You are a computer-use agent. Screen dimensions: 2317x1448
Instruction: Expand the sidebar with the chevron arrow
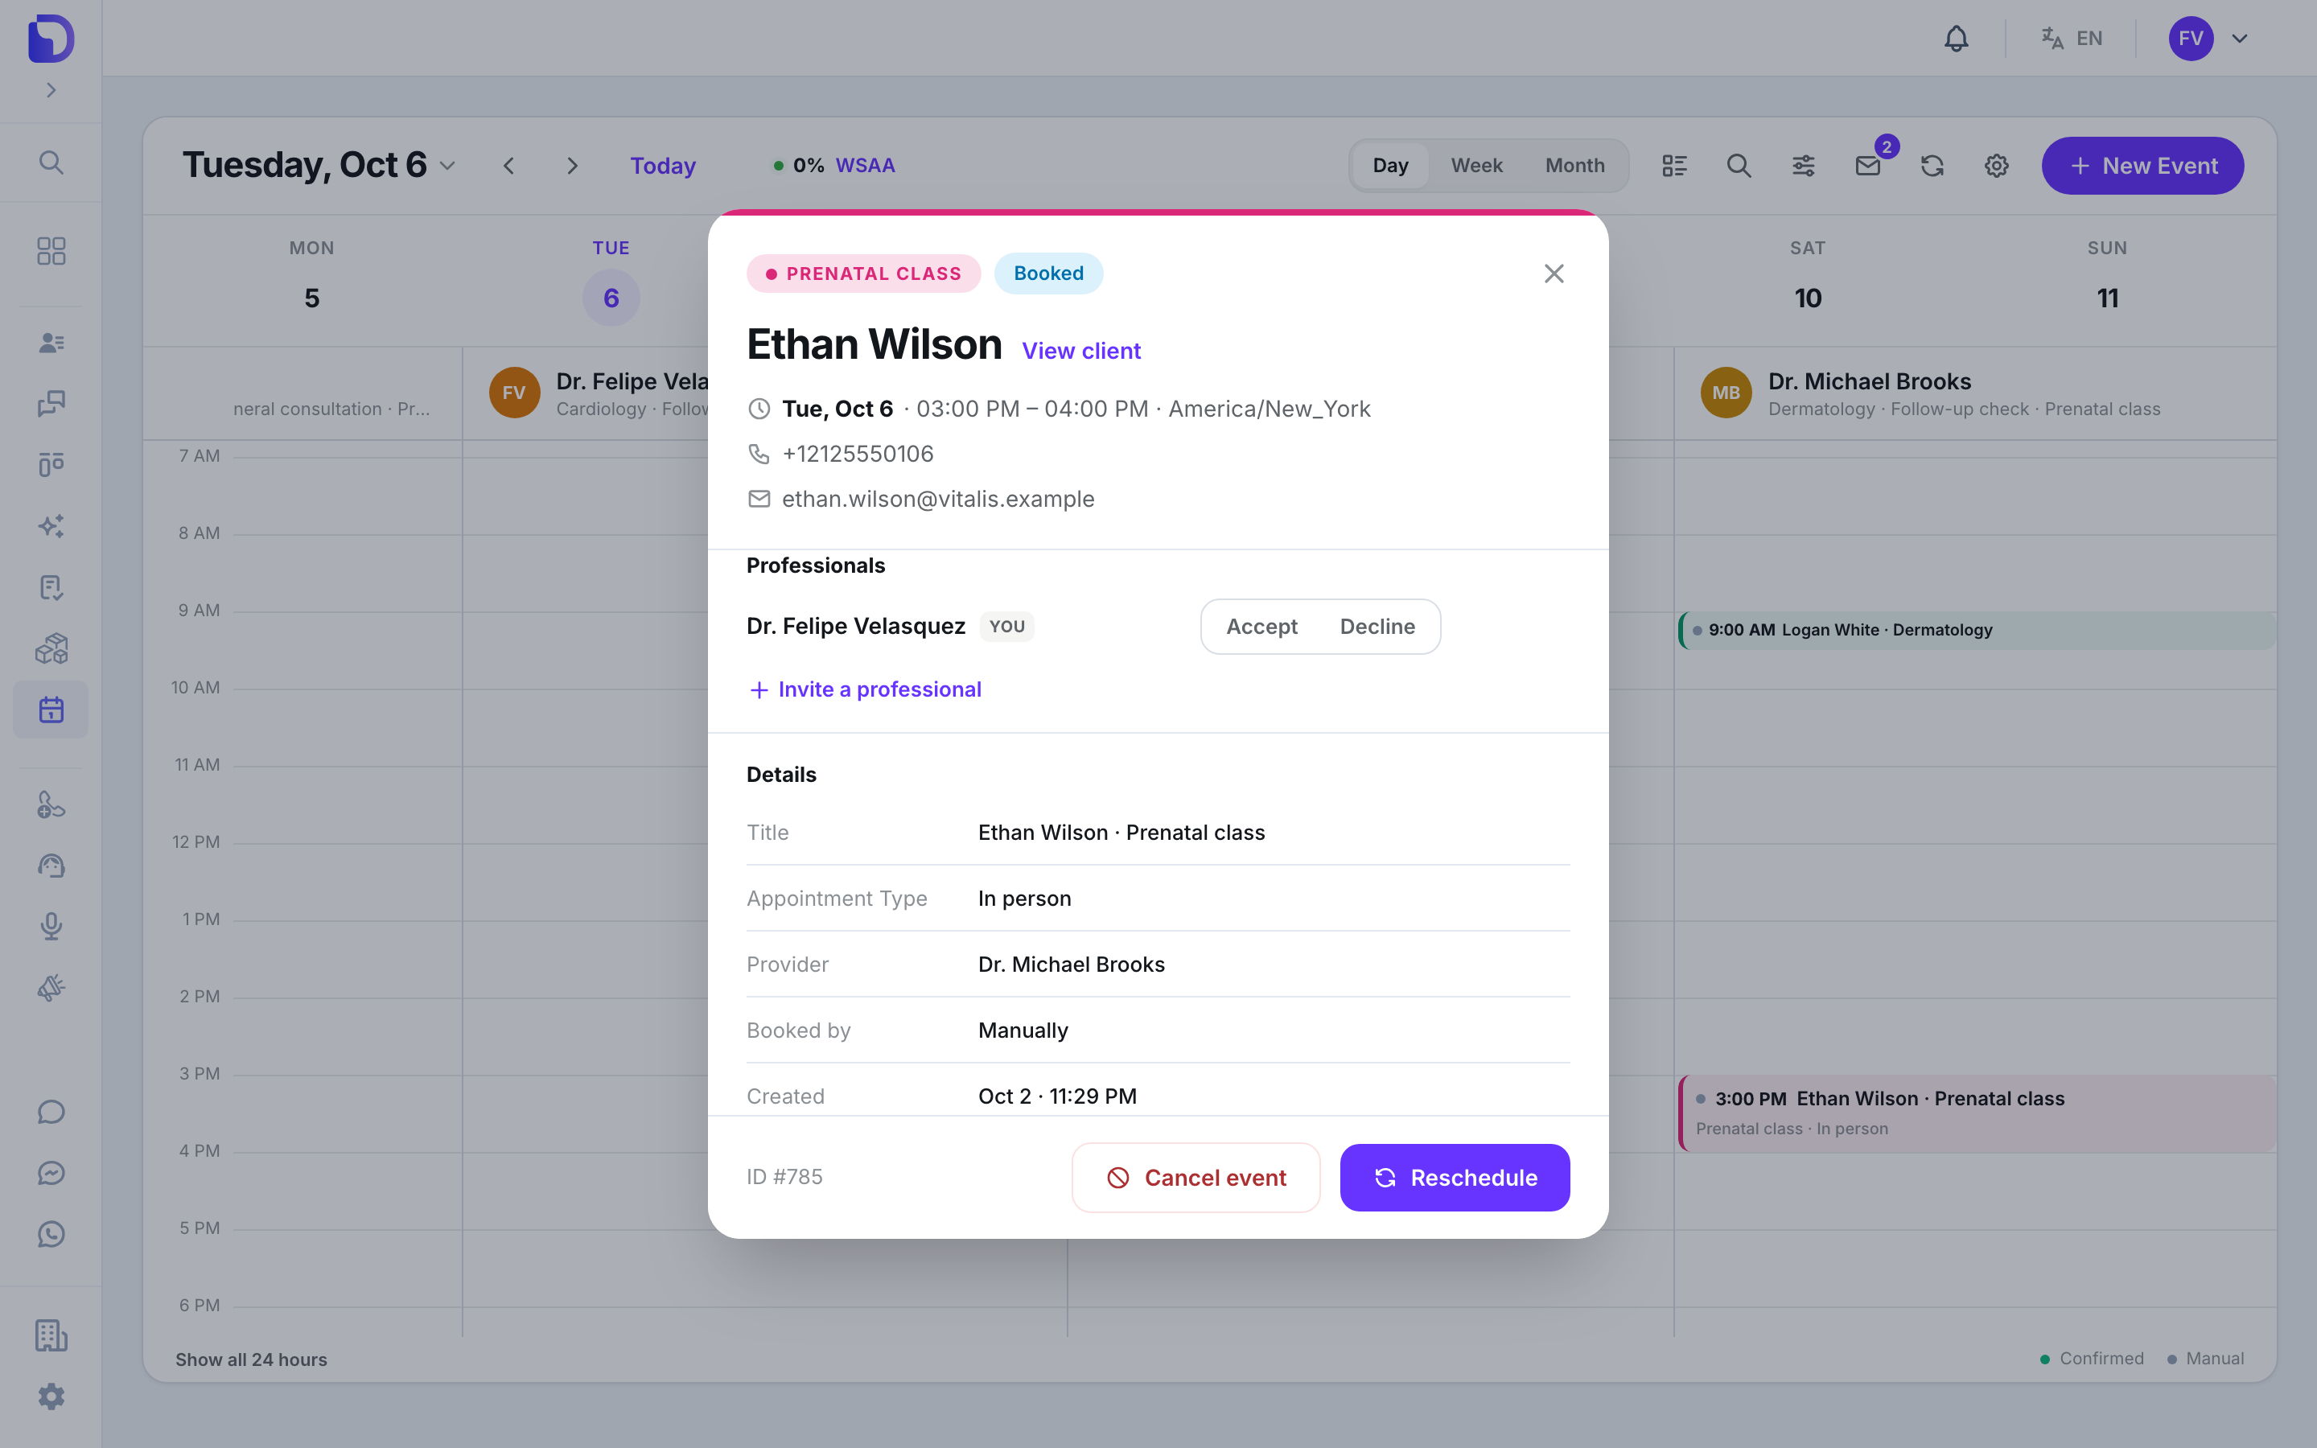click(x=51, y=90)
